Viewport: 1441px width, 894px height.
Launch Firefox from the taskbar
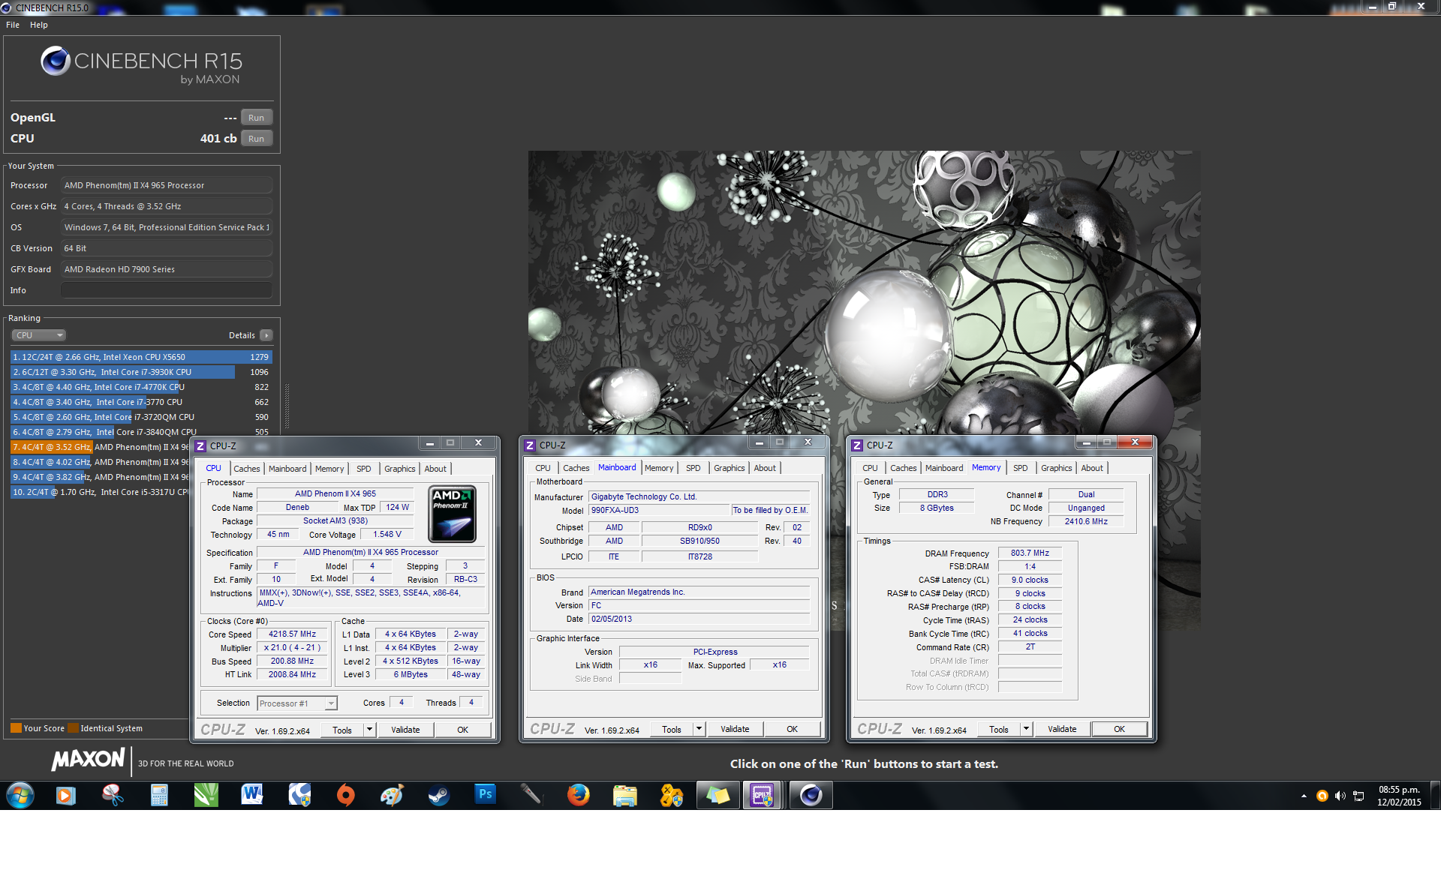pos(578,795)
